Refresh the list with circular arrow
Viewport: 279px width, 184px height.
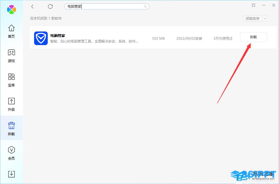(50, 7)
